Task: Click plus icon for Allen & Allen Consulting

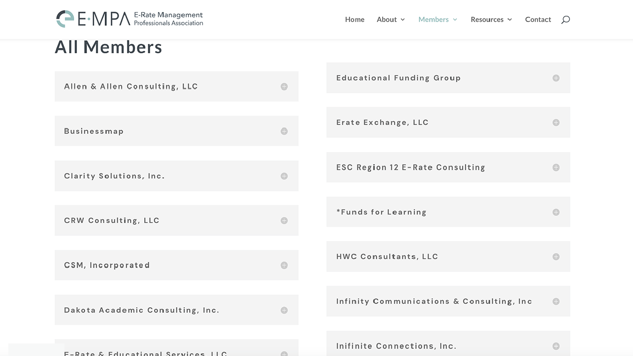Action: click(x=284, y=87)
